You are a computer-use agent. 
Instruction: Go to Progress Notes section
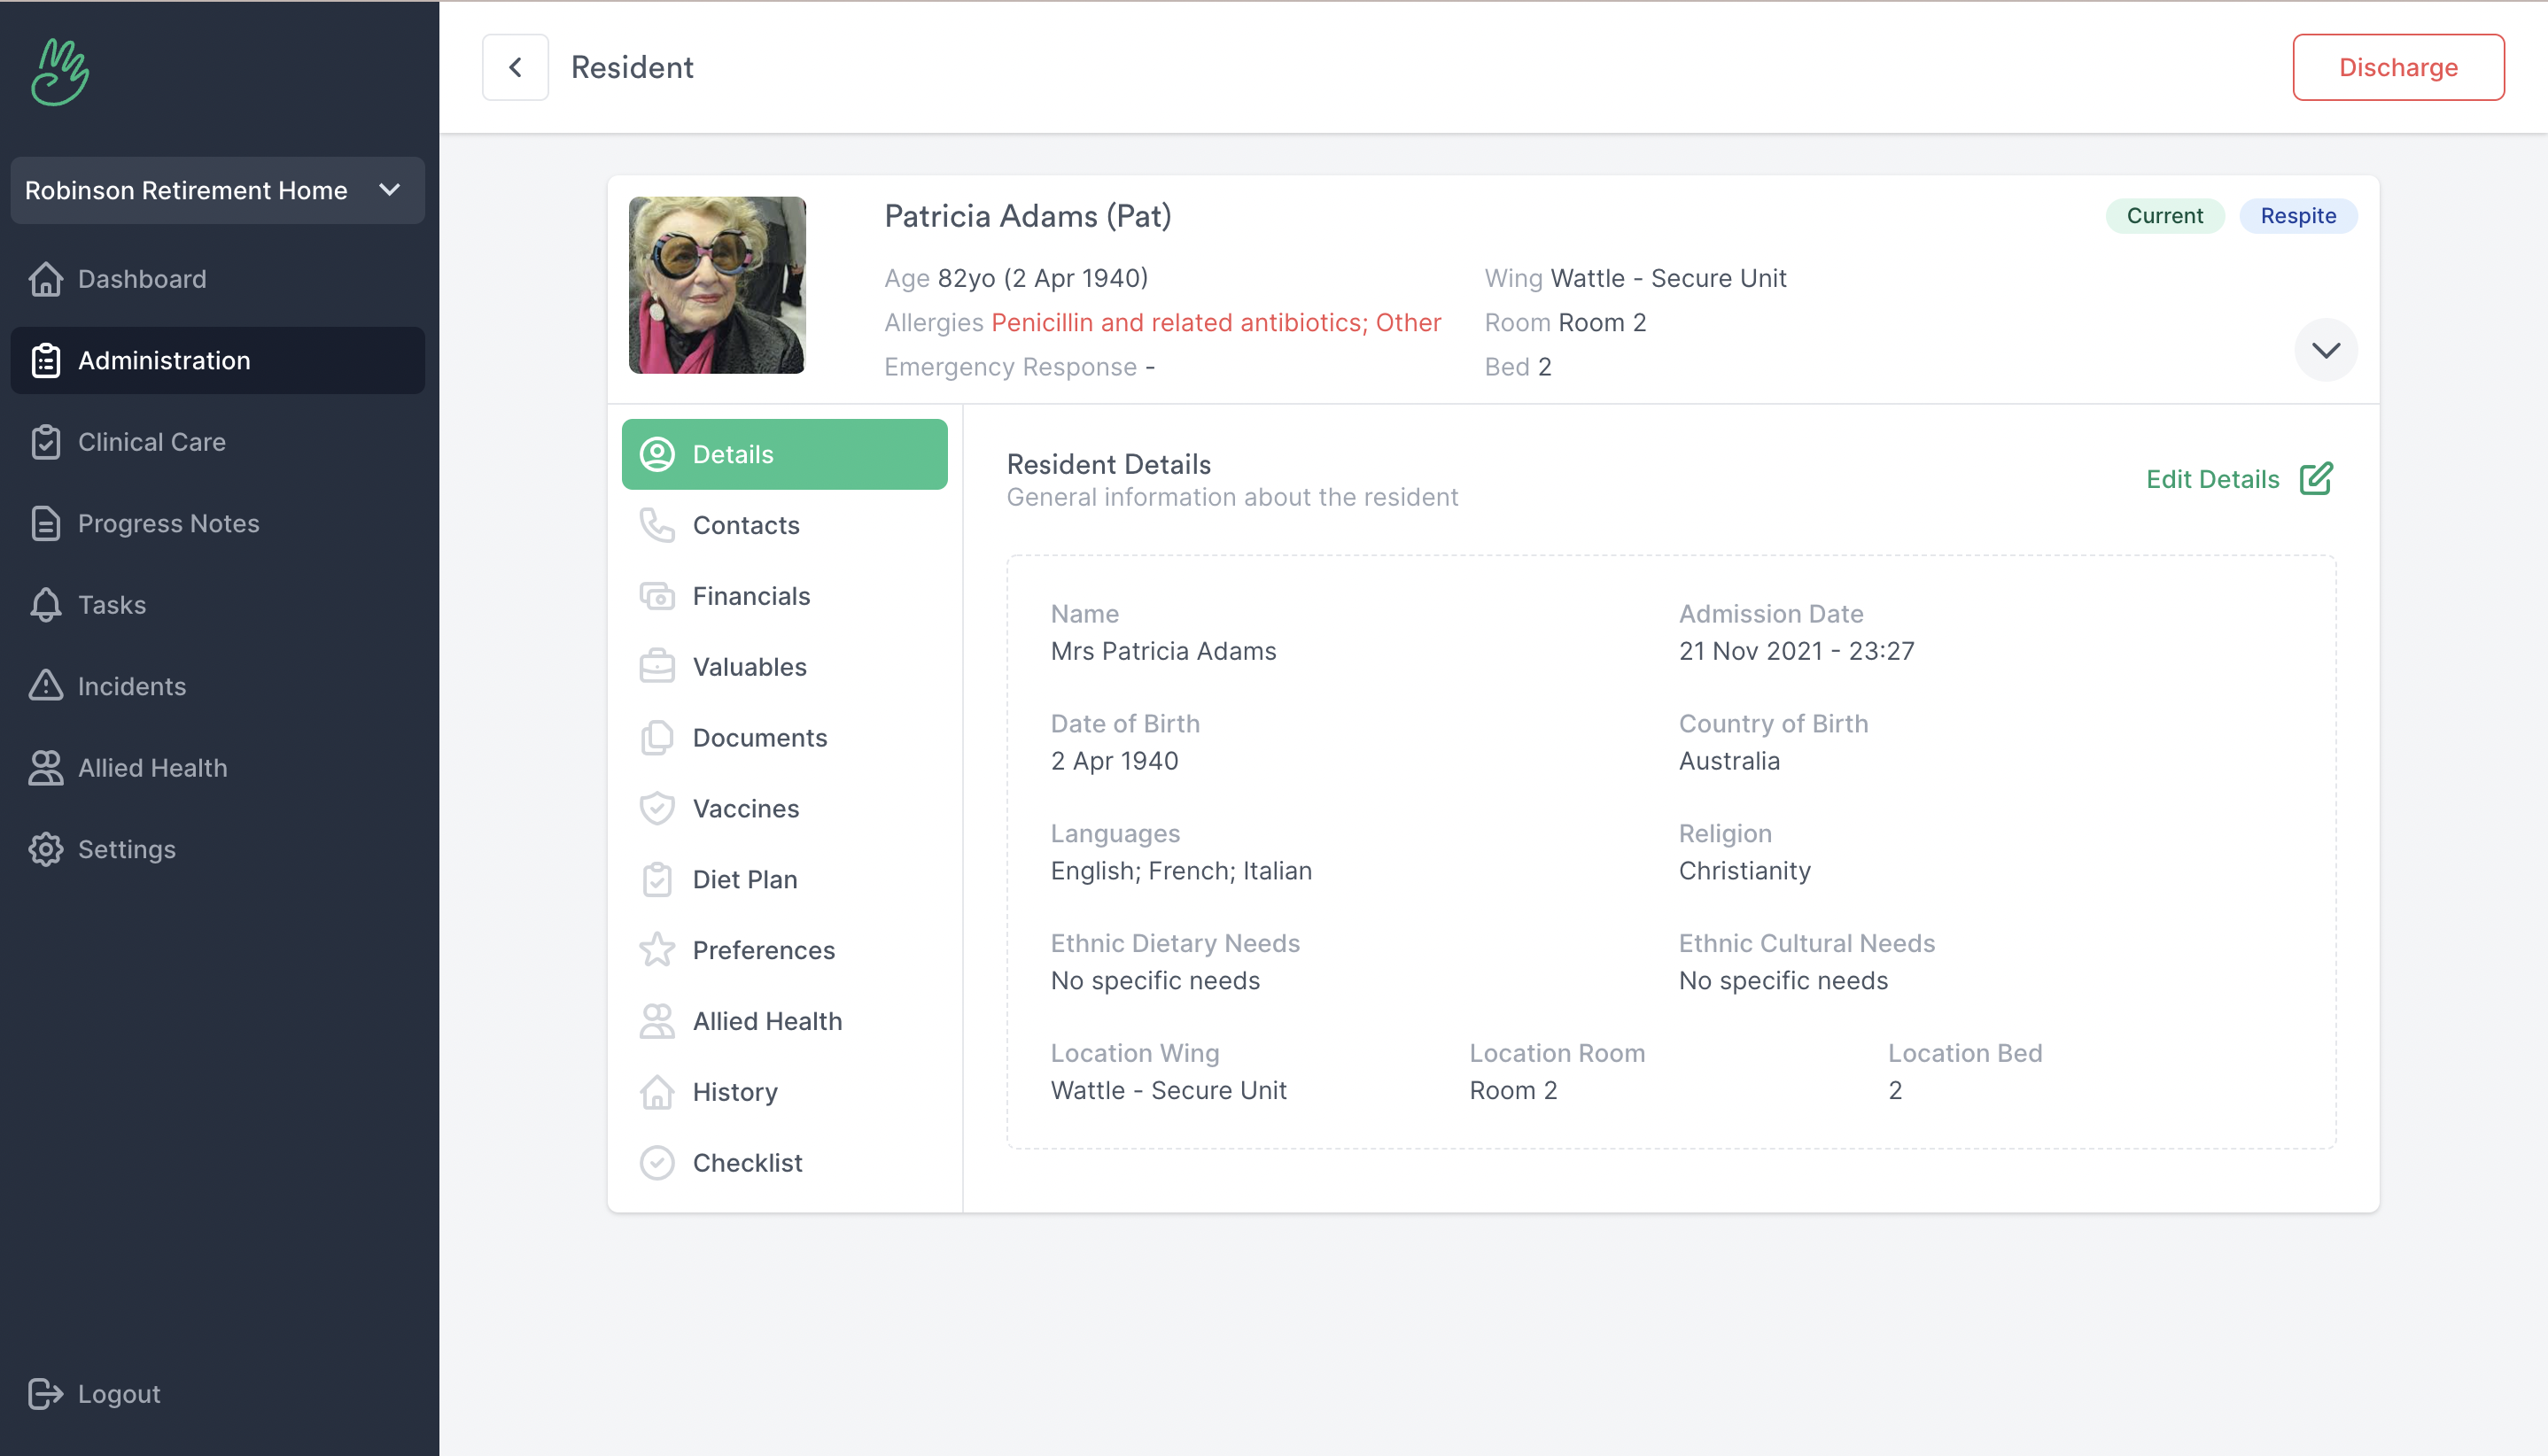tap(168, 523)
